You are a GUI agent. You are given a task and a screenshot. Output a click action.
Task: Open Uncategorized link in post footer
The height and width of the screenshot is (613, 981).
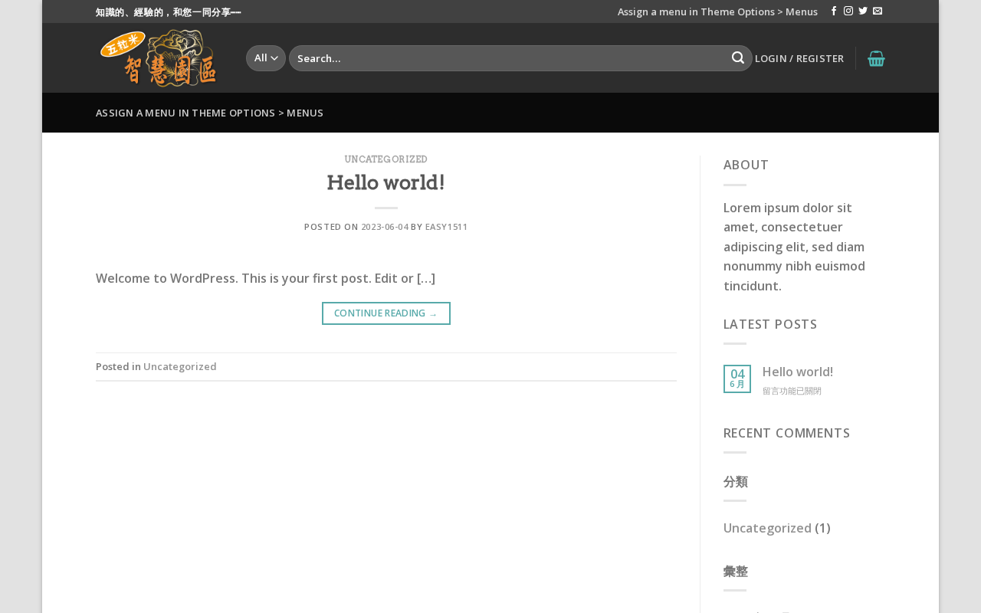click(180, 366)
